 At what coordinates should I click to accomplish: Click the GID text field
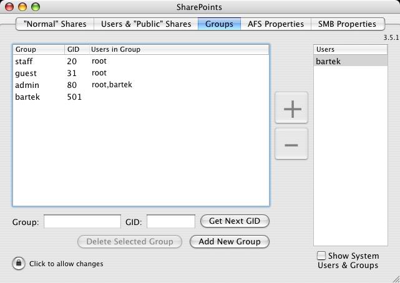[170, 221]
